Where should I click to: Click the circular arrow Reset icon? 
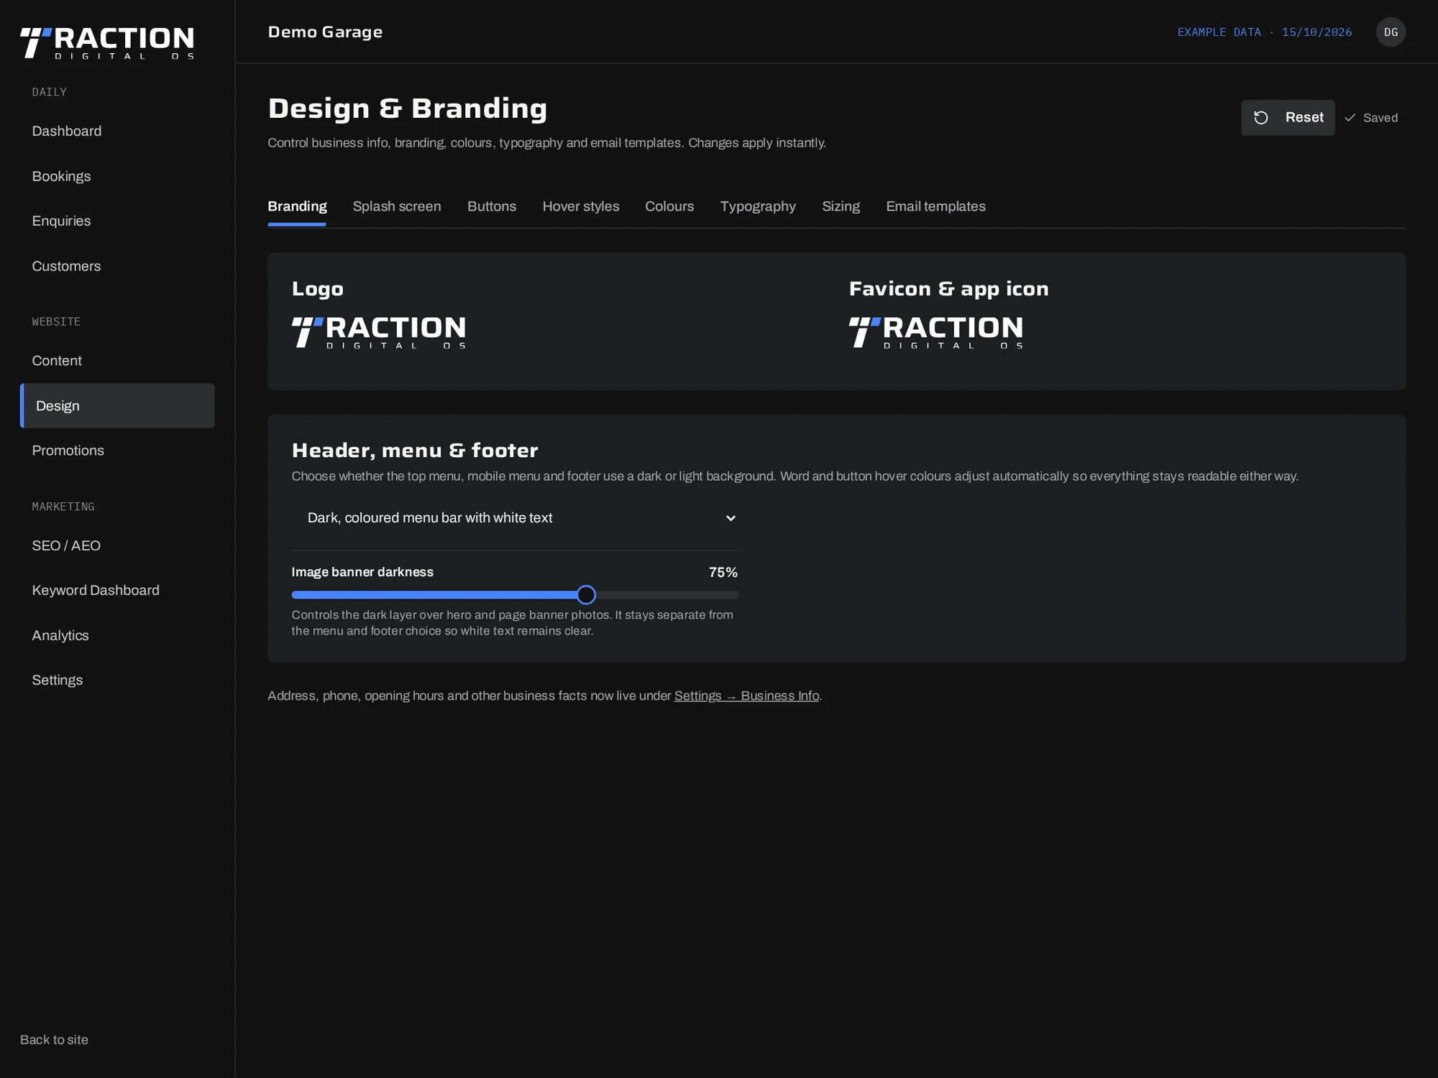tap(1261, 118)
